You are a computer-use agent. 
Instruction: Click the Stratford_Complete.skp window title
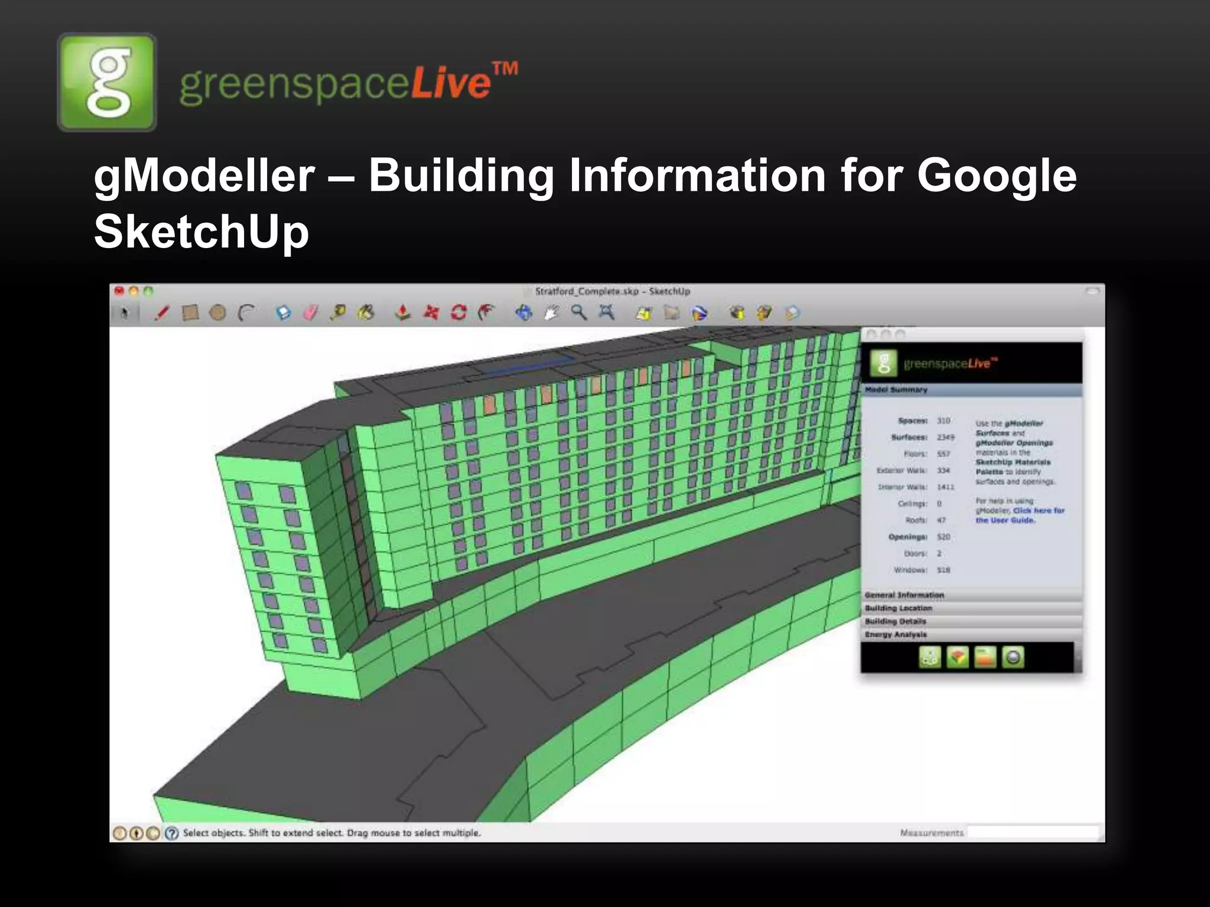613,291
